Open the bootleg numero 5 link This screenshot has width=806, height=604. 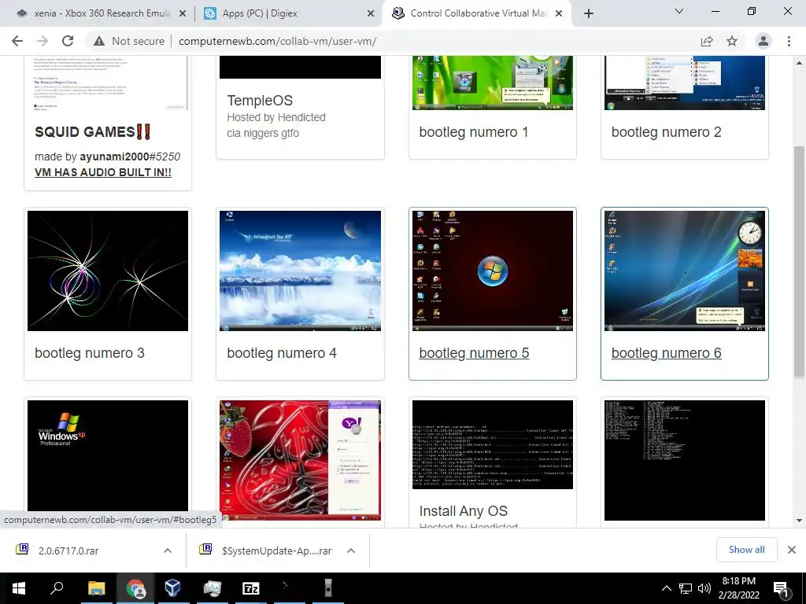(x=474, y=353)
